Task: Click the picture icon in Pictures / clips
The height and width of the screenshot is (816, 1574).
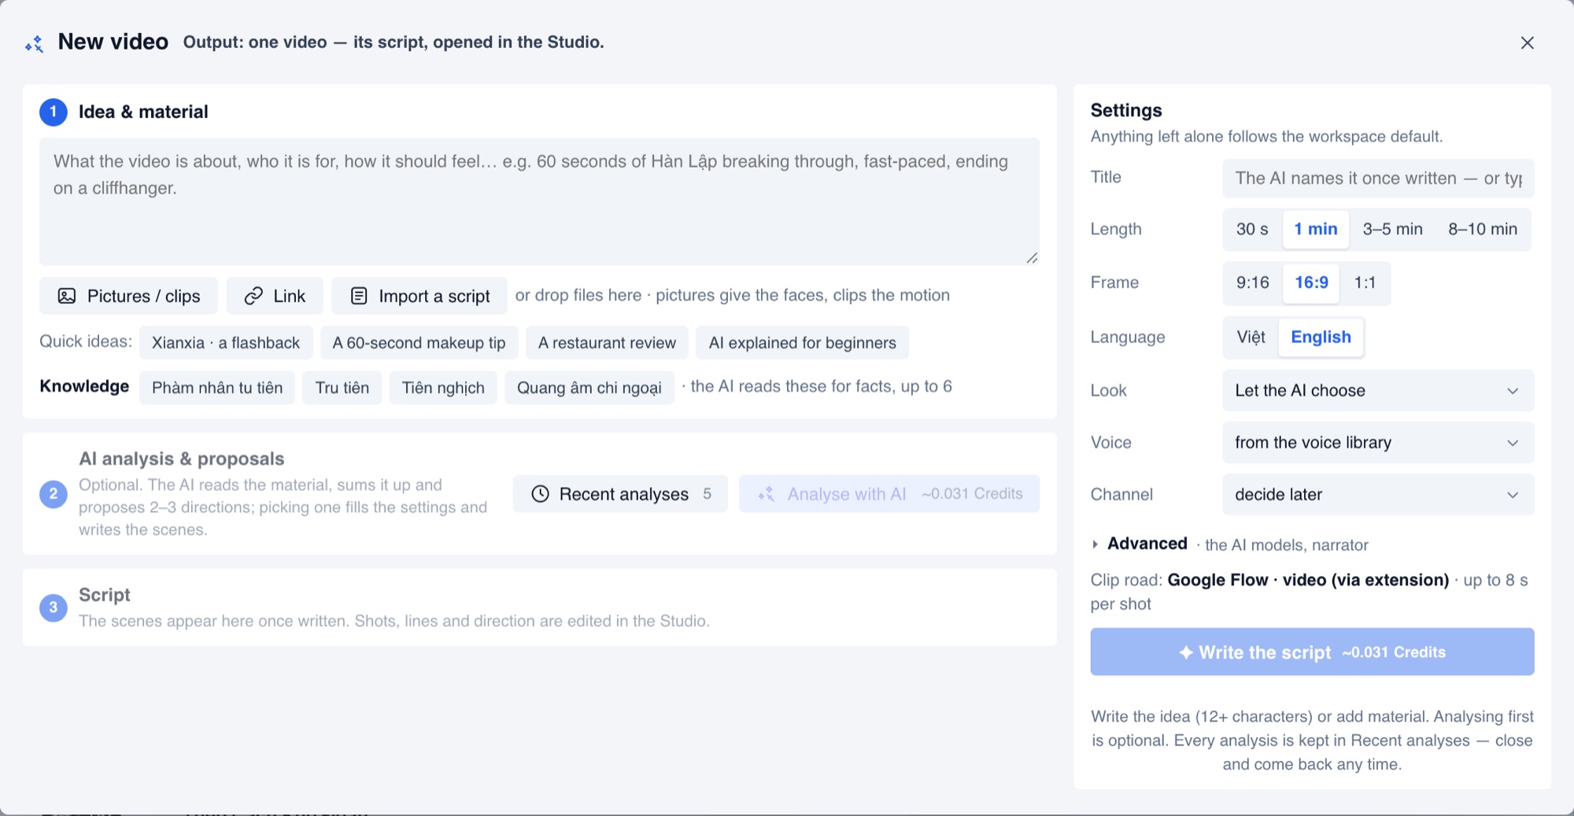Action: [x=67, y=296]
